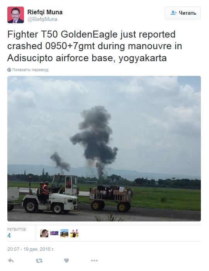Image resolution: width=209 pixels, height=271 pixels.
Task: Open the three-dots more options menu
Action: tap(94, 261)
